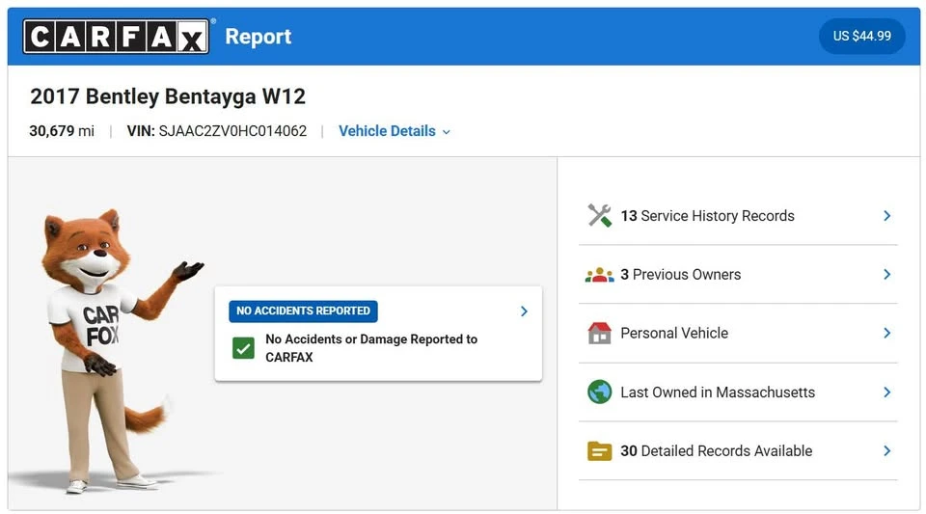The image size is (926, 514).
Task: Open the Last Owned in Massachusetts chevron
Action: coord(886,392)
